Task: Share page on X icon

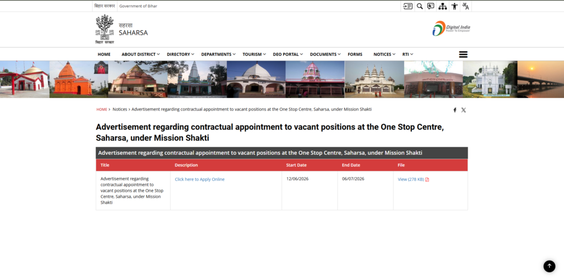Action: click(464, 110)
